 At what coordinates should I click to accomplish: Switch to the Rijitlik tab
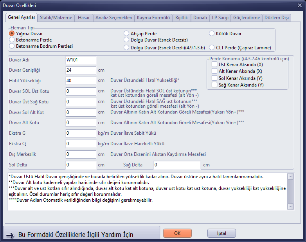pyautogui.click(x=182, y=18)
